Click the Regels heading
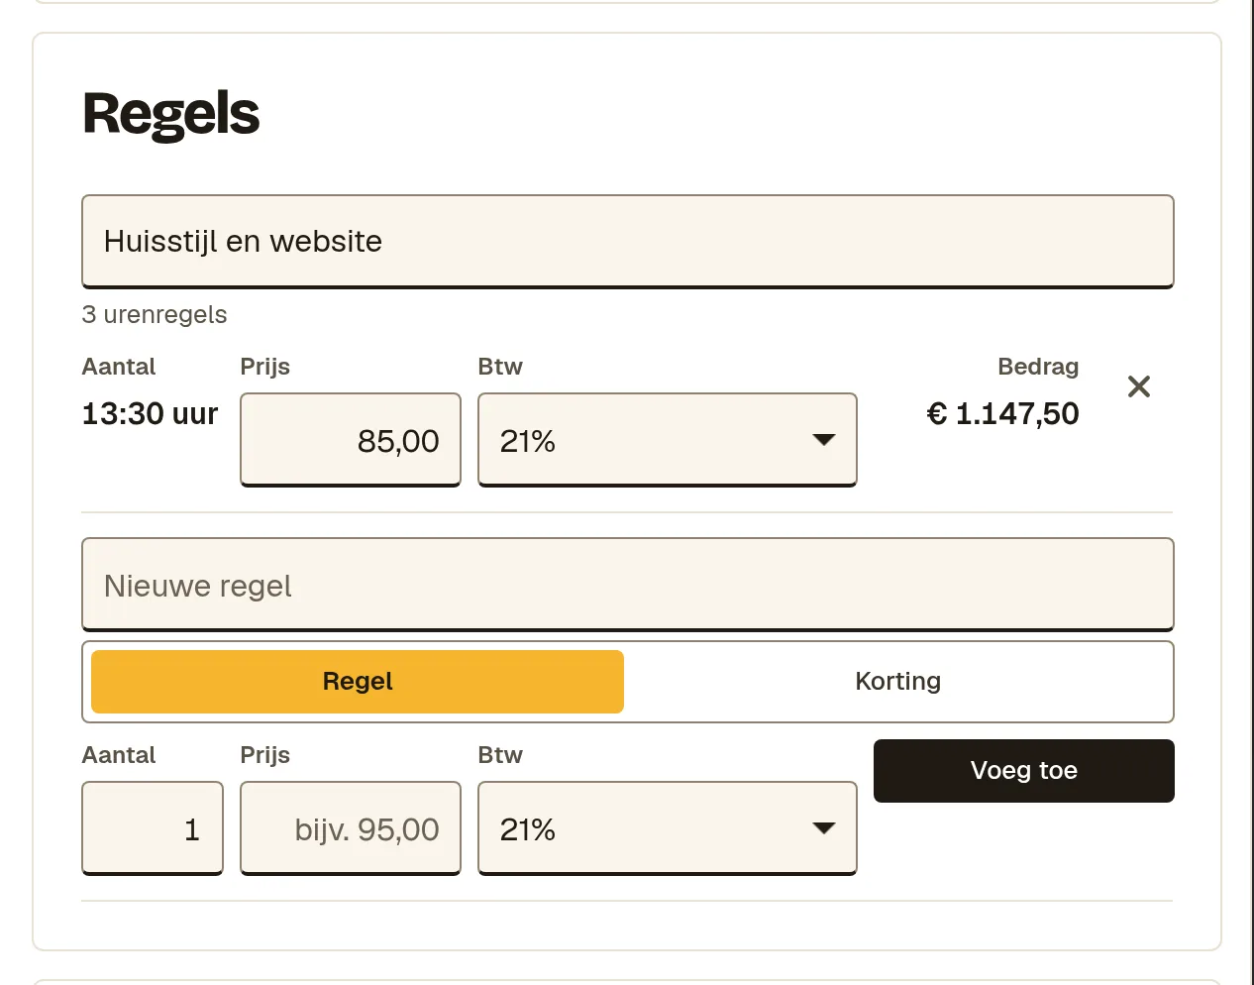Image resolution: width=1254 pixels, height=985 pixels. [171, 114]
